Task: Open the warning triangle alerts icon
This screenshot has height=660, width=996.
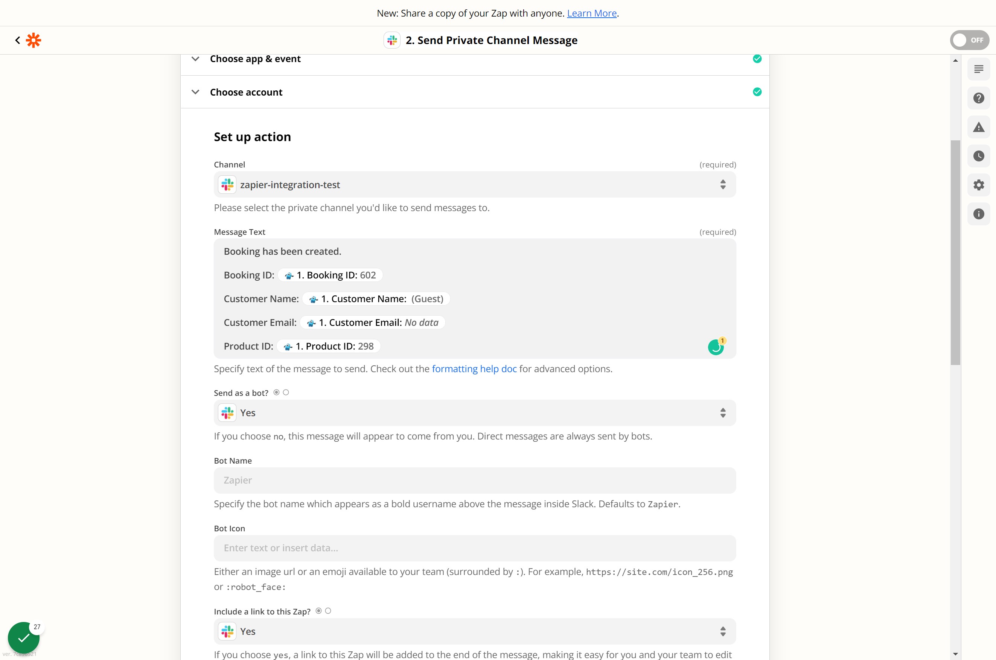Action: tap(978, 127)
